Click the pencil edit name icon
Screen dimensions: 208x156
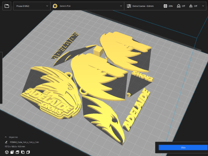[6, 142]
